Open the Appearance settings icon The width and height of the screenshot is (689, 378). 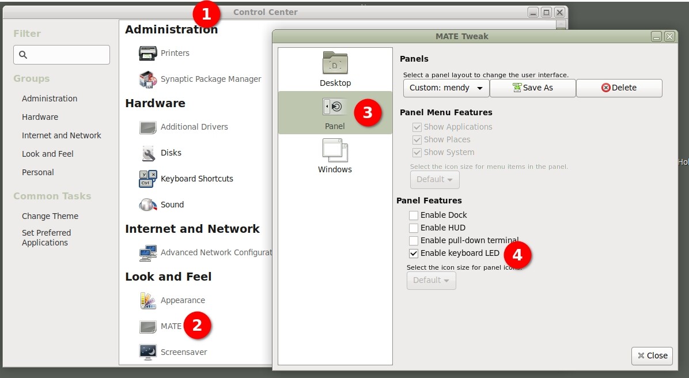147,301
